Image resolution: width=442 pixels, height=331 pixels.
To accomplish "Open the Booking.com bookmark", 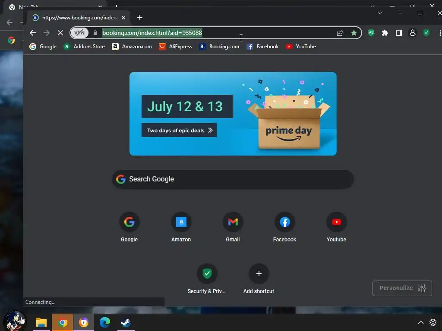I will pos(219,47).
